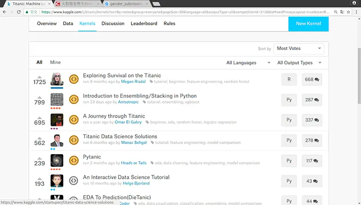361x205 pixels.
Task: Go to the Leaderboard tab
Action: [144, 23]
